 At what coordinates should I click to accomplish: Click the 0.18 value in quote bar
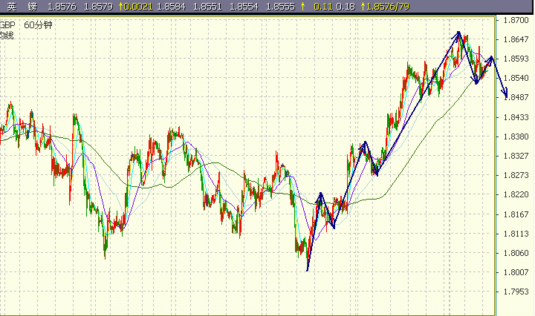[346, 7]
